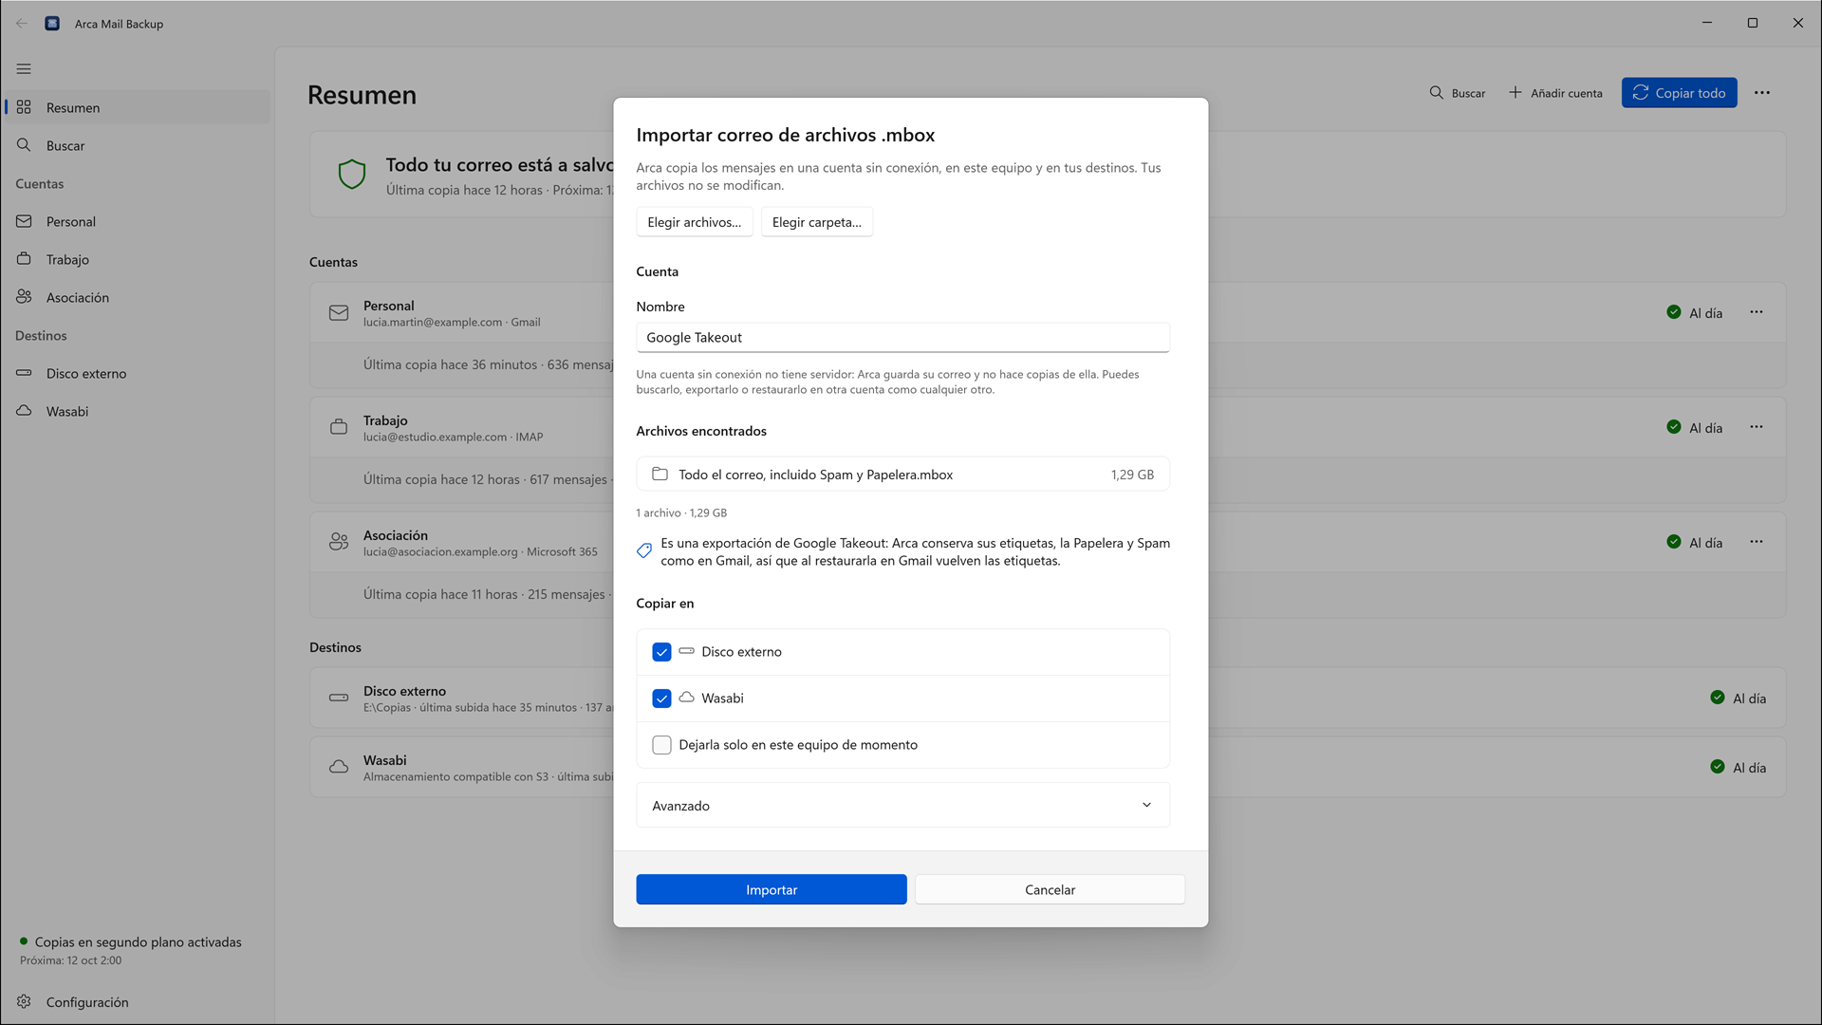Open more options for Personal account

(x=1757, y=312)
